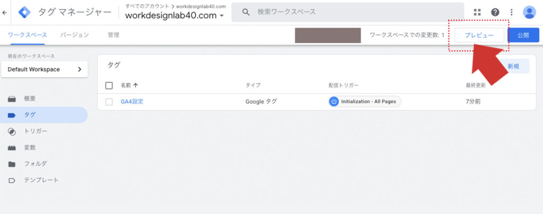This screenshot has width=543, height=214.
Task: Switch to the ワークスペース tab
Action: [28, 35]
